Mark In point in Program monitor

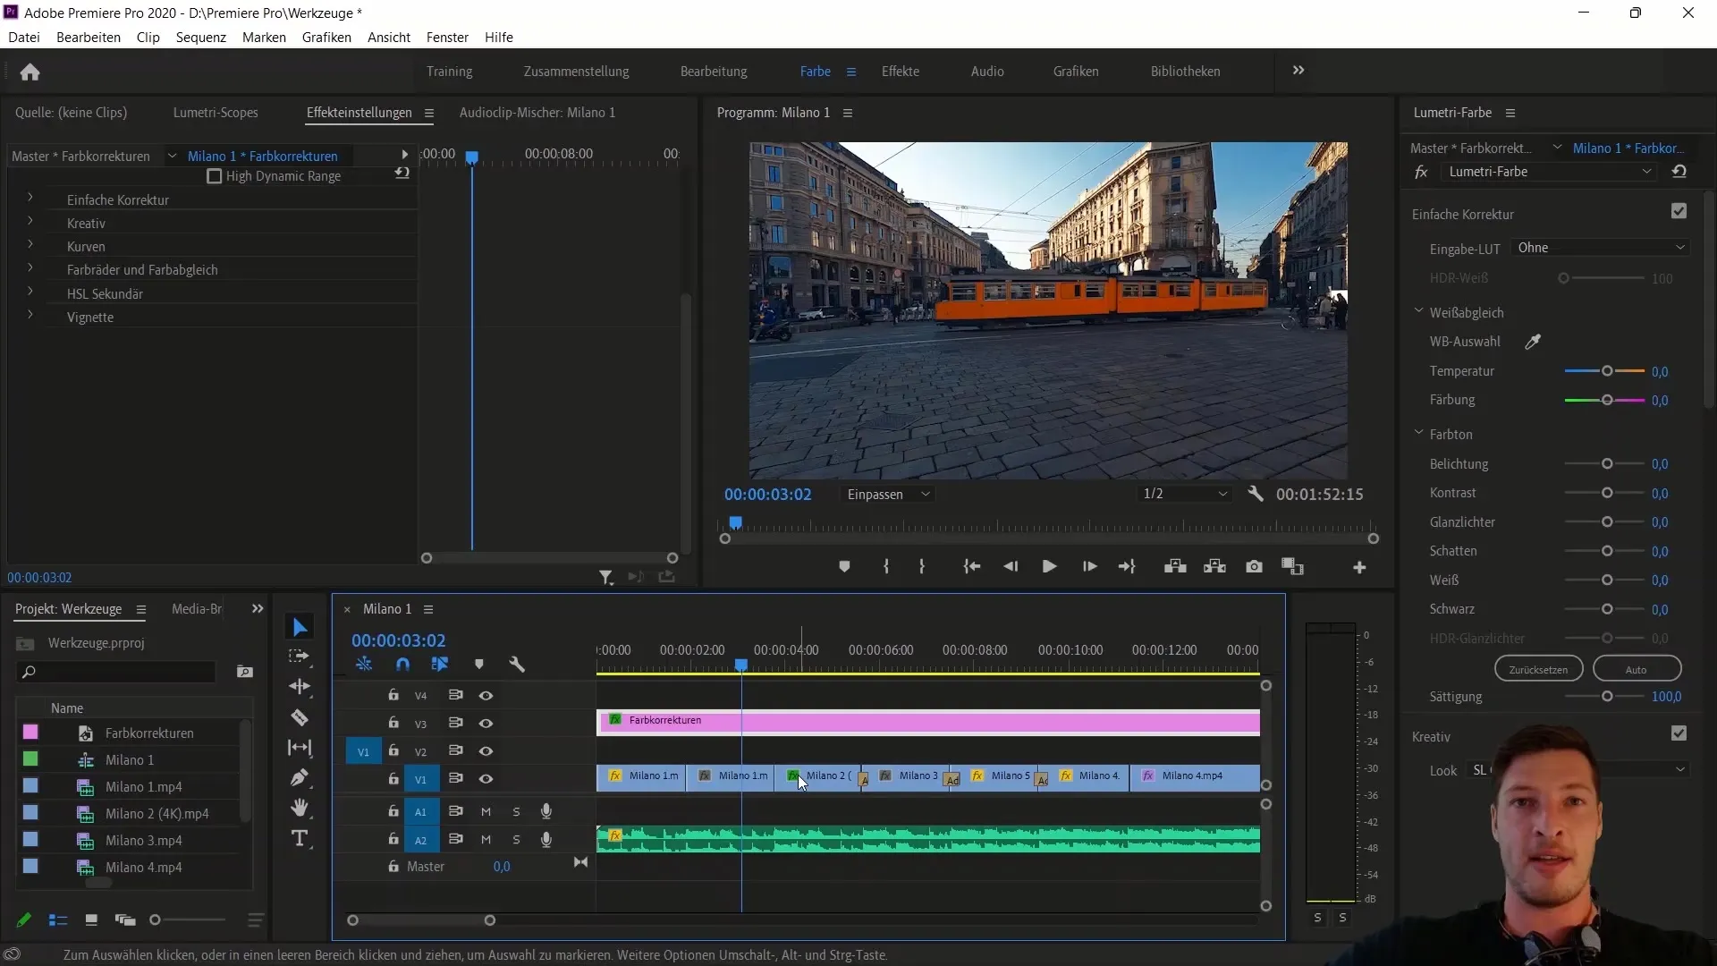886,567
